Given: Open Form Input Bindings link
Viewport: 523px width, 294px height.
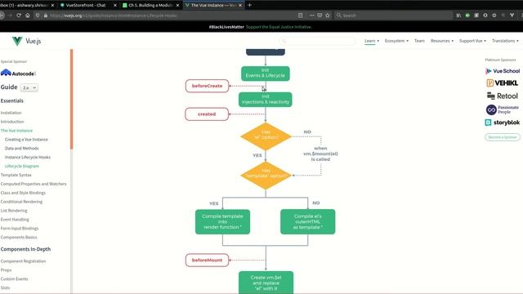Looking at the screenshot, I should (20, 229).
